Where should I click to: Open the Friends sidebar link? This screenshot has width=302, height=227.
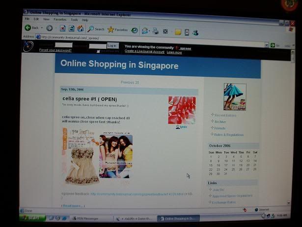(x=220, y=129)
